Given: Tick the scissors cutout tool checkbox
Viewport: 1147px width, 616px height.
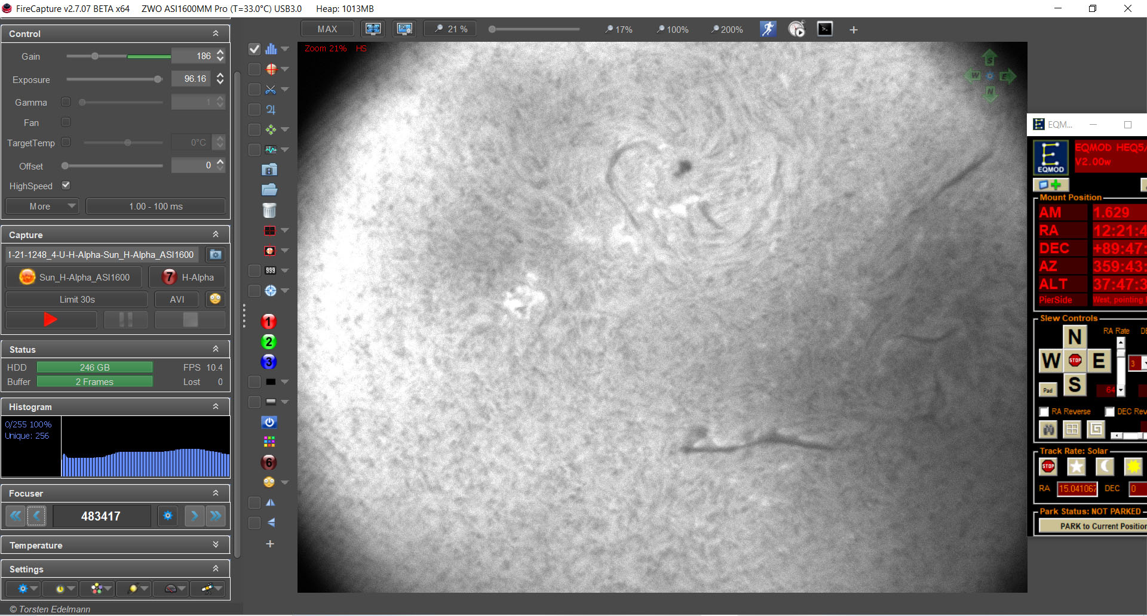Looking at the screenshot, I should [x=254, y=90].
